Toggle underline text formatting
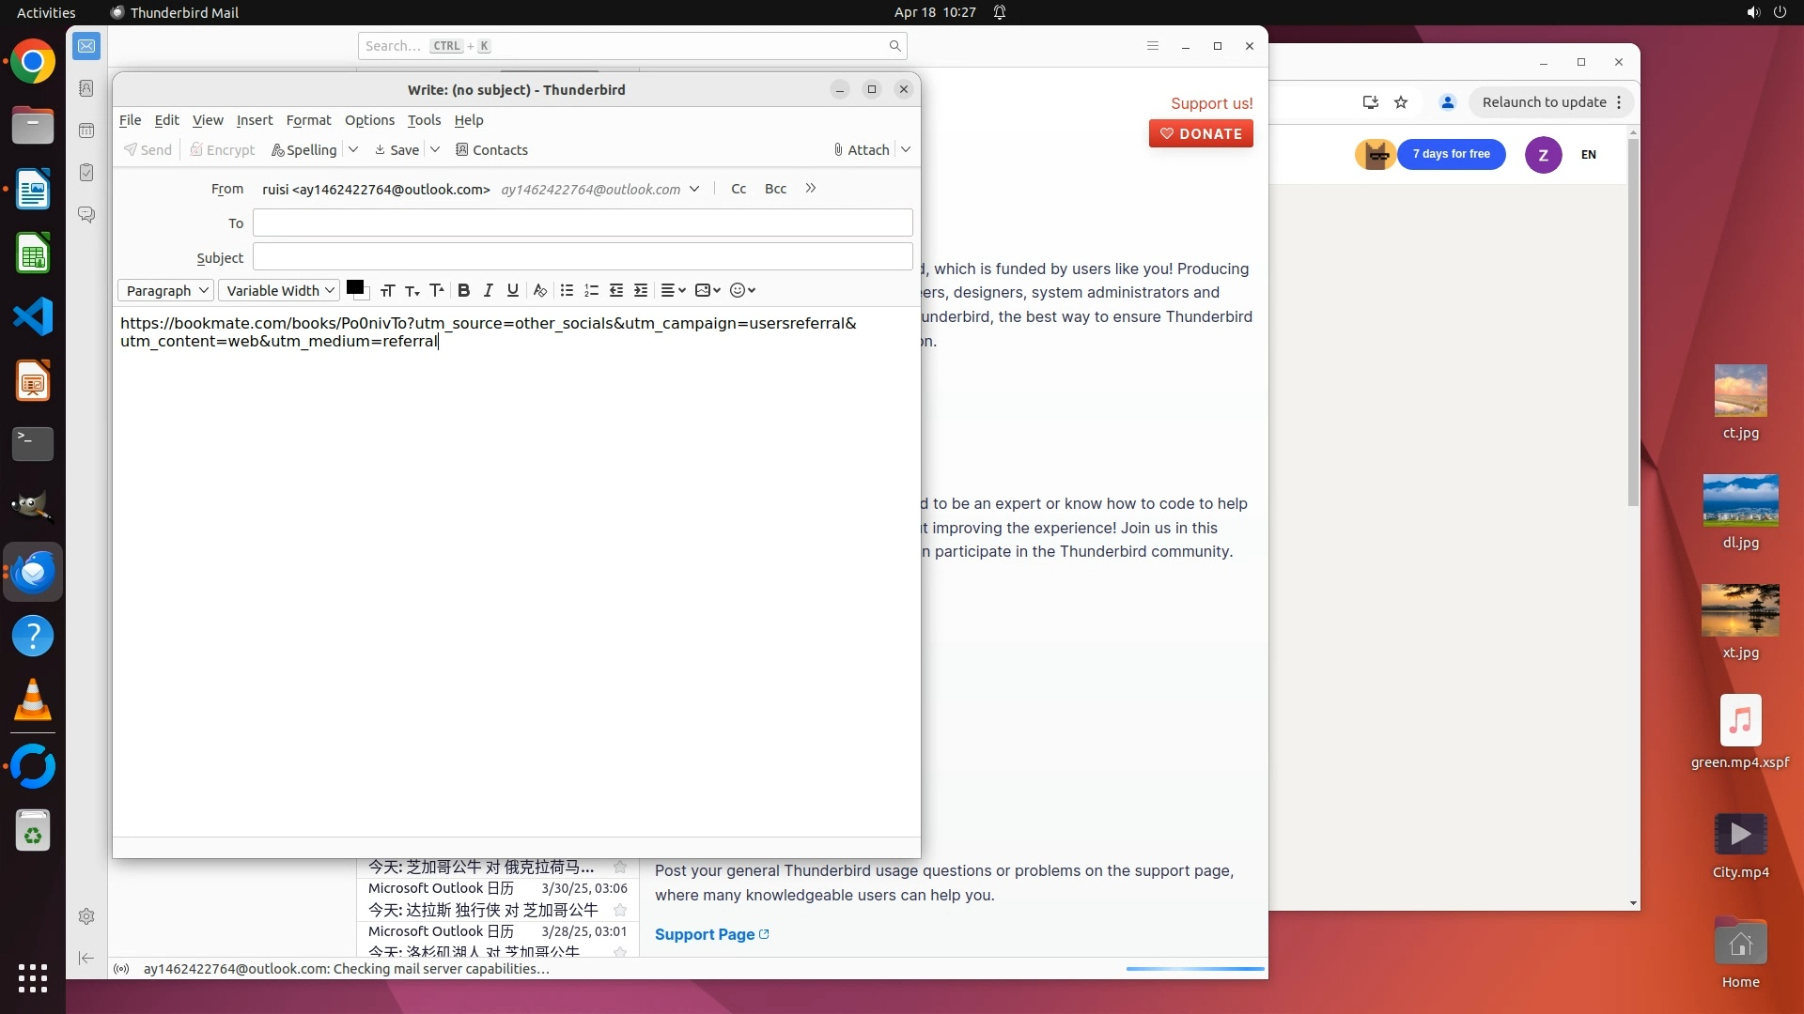 pos(512,291)
